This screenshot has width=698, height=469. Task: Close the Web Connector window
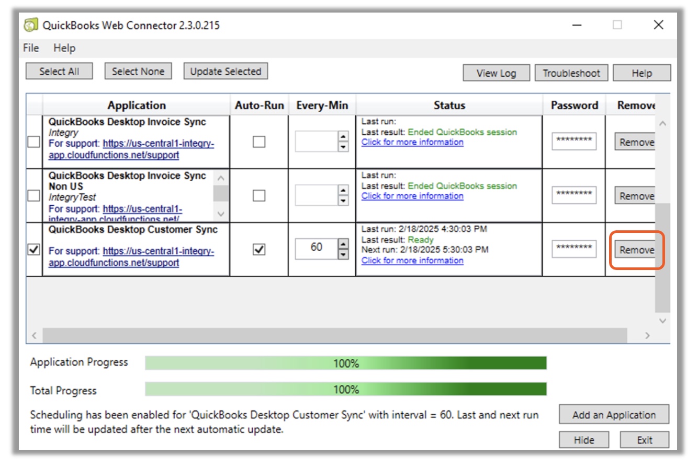(658, 25)
